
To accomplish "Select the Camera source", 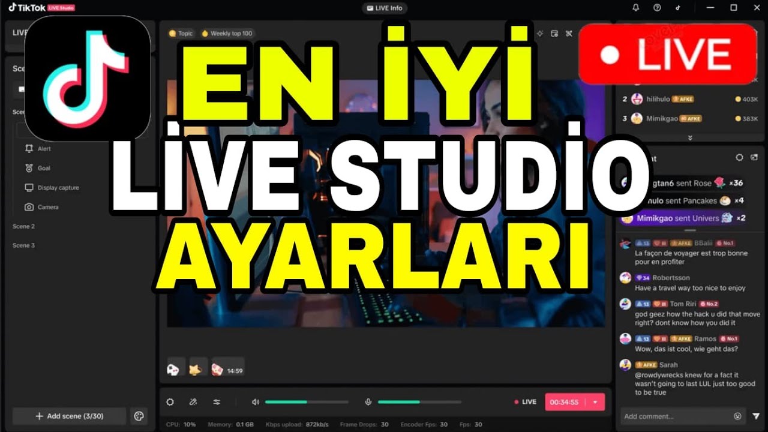I will point(48,207).
